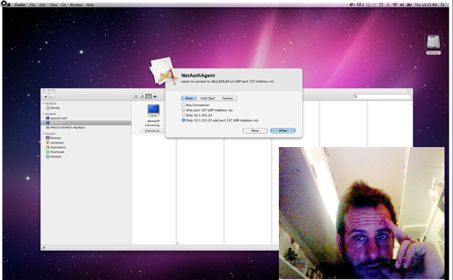This screenshot has height=280, width=453.
Task: Collapse the DEVICES sidebar section
Action: [x=43, y=103]
